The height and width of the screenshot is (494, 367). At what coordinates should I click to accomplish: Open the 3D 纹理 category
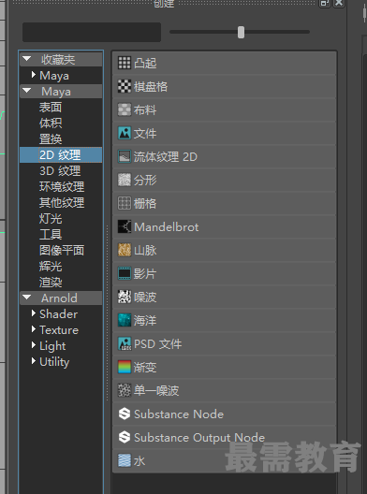(60, 171)
